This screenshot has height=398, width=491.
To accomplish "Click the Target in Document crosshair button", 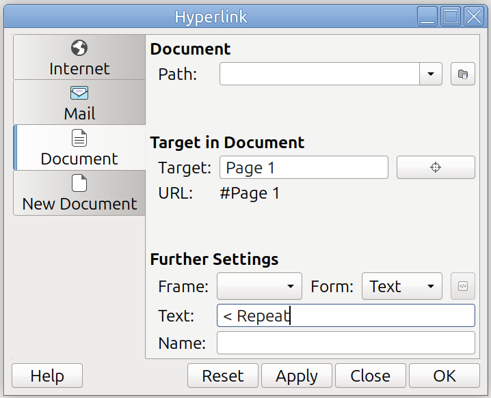I will pyautogui.click(x=436, y=167).
